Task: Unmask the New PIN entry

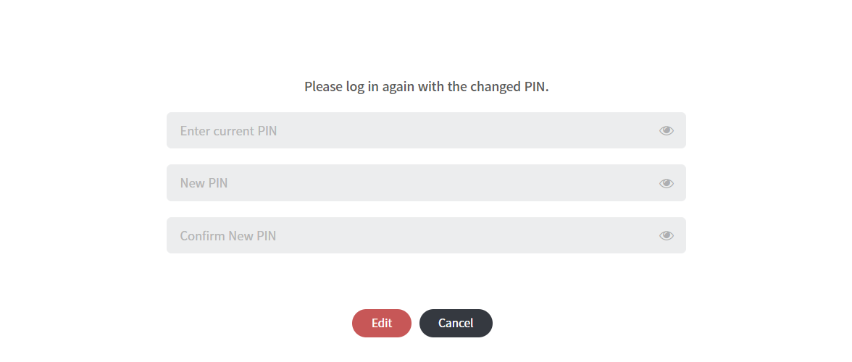Action: coord(667,183)
